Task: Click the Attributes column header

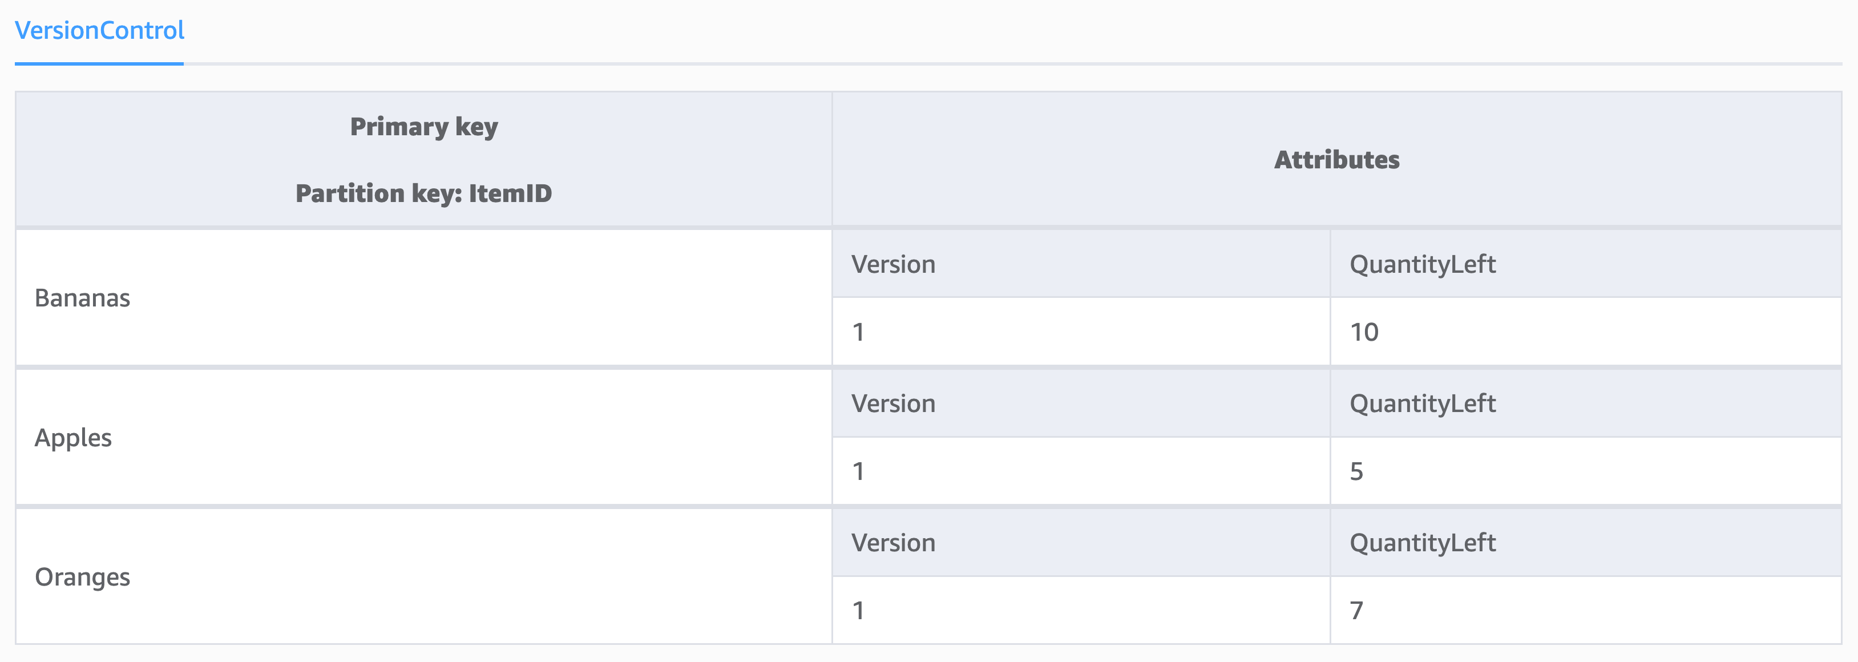Action: (x=1338, y=160)
